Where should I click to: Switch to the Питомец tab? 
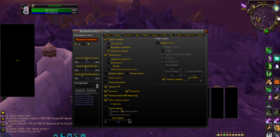(x=127, y=35)
